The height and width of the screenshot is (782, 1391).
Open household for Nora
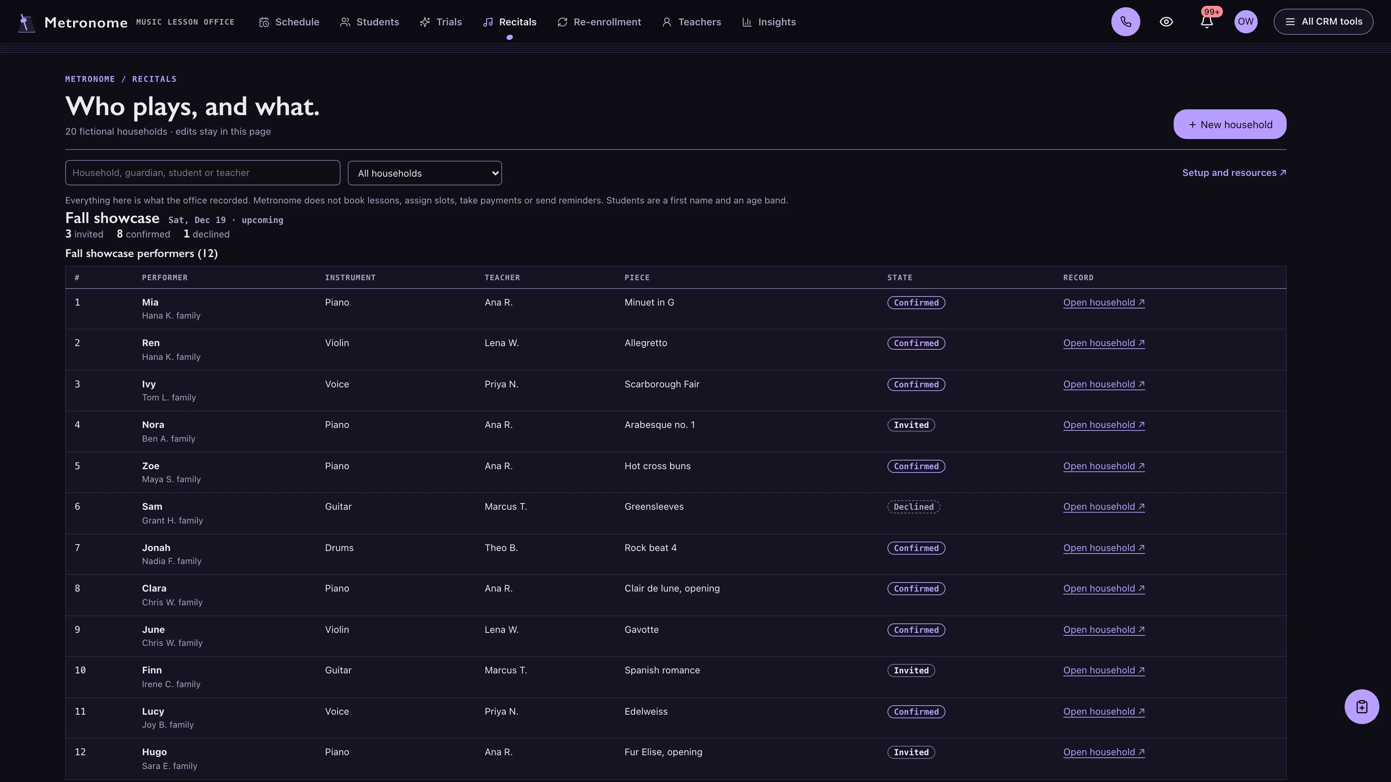(x=1104, y=425)
